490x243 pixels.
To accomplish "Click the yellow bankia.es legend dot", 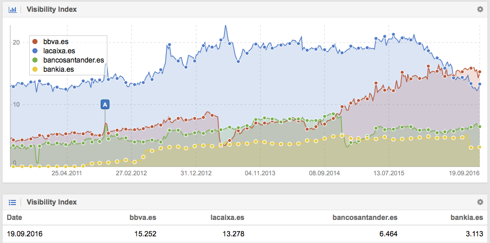I will [x=35, y=69].
